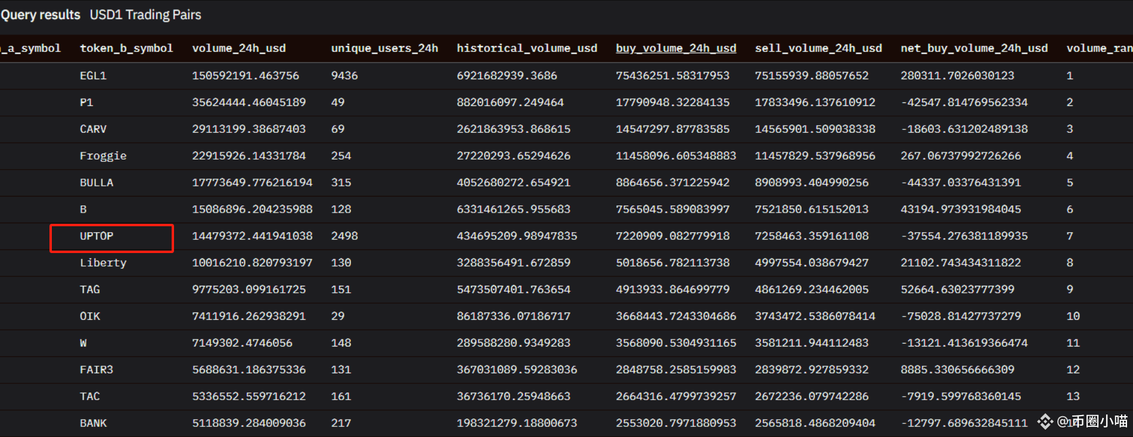Select the Liberty token cell
The height and width of the screenshot is (437, 1133).
point(103,263)
